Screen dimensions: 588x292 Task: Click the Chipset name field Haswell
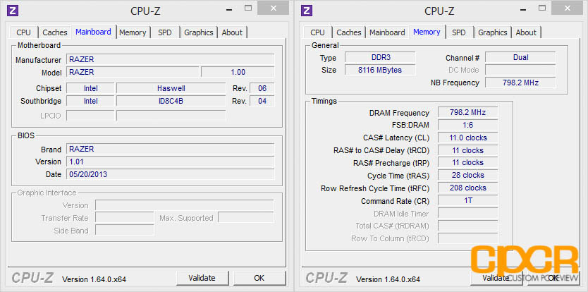[171, 89]
